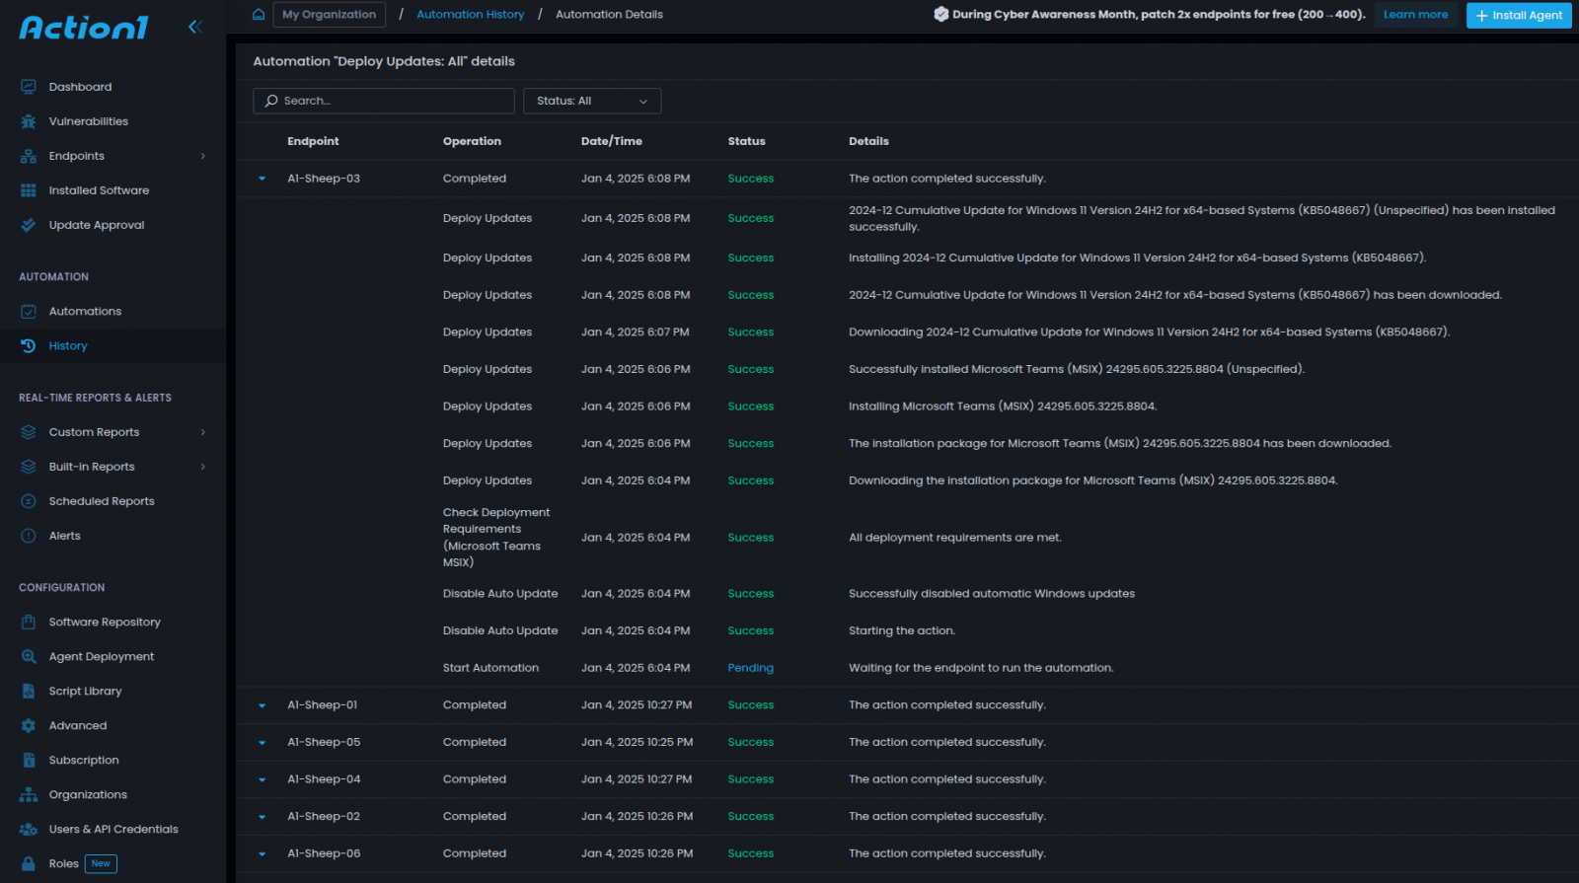Click the Installed Software grid icon
This screenshot has width=1579, height=883.
[x=29, y=190]
